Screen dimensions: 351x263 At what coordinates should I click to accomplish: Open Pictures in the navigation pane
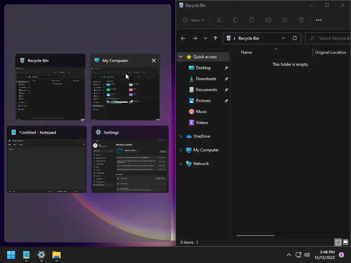(203, 101)
